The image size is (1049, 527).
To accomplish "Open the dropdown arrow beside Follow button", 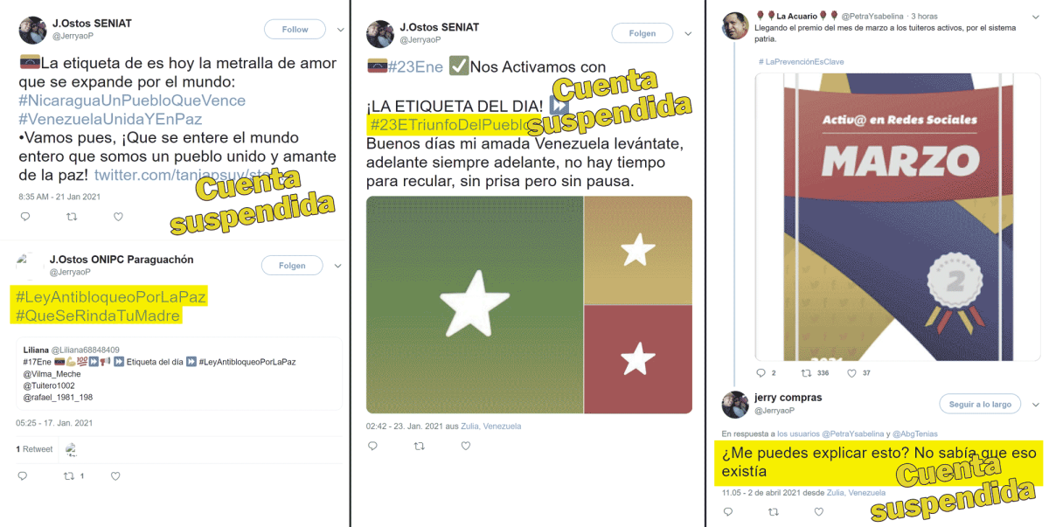I will (x=340, y=30).
